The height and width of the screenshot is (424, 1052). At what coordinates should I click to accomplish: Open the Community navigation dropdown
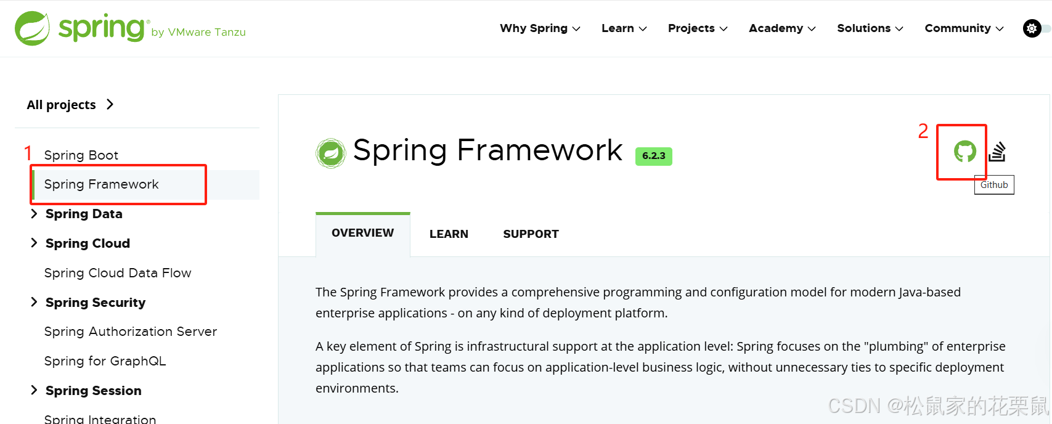(964, 28)
